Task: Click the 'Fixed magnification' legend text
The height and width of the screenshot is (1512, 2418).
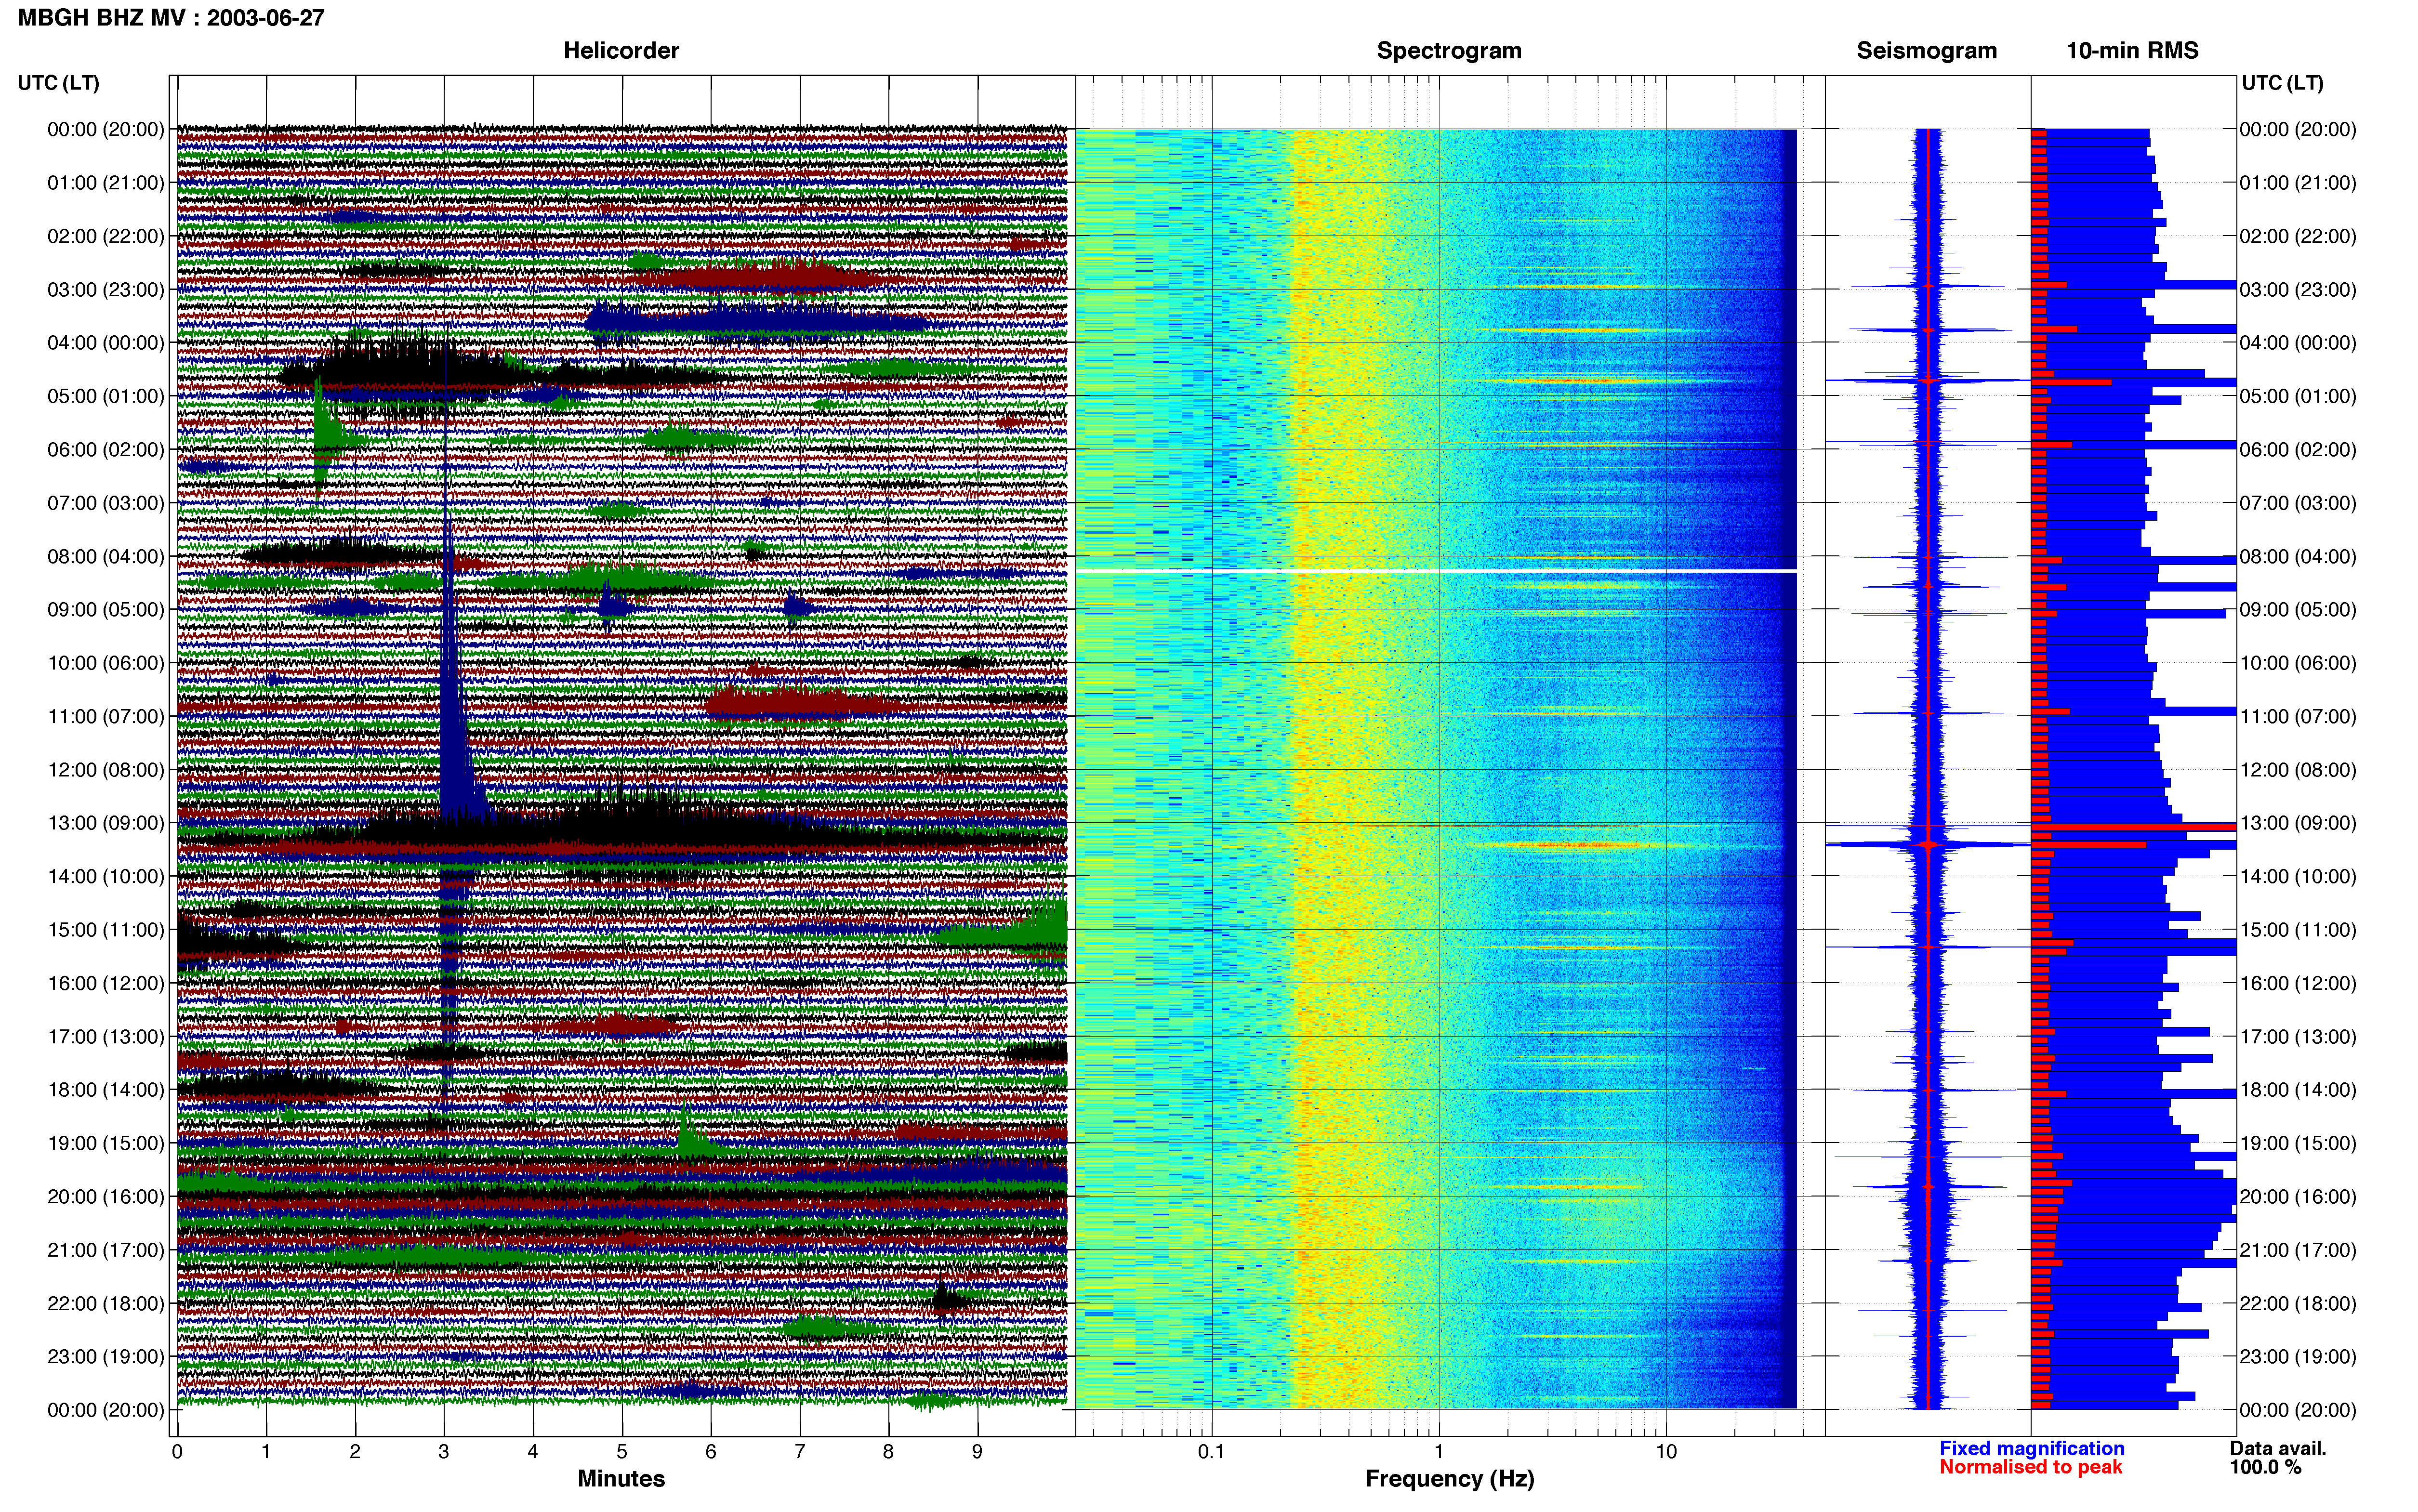Action: click(2032, 1448)
